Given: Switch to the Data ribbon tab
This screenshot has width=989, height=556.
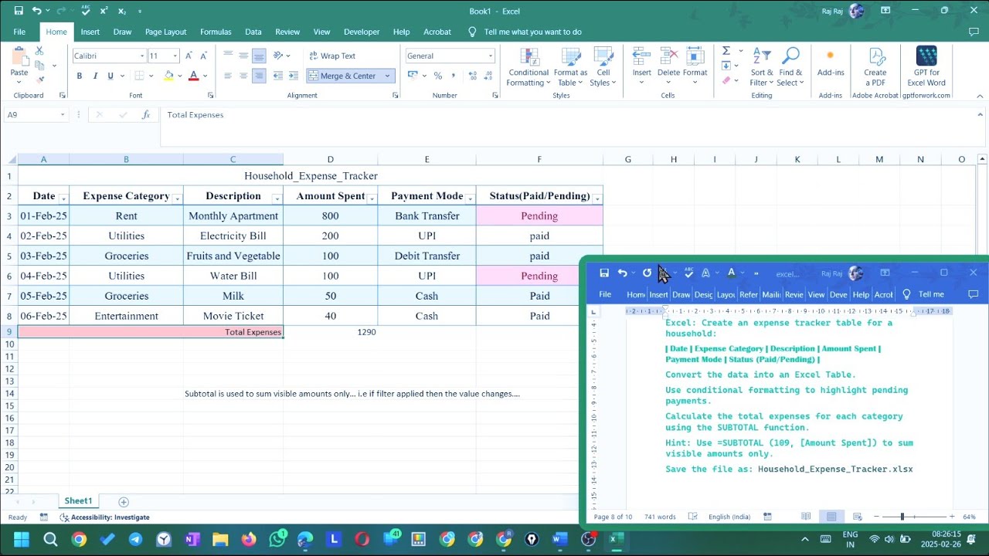Looking at the screenshot, I should click(253, 32).
